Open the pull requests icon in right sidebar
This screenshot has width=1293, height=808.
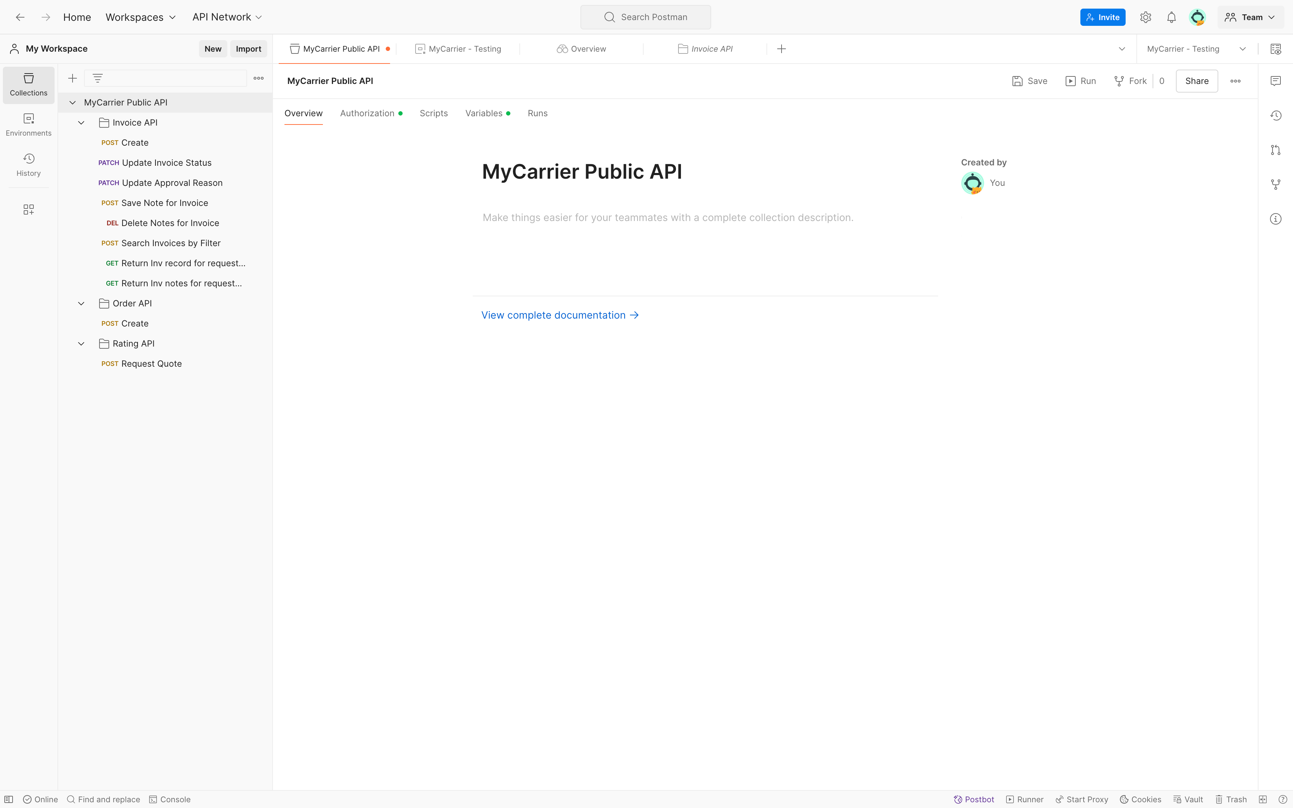point(1275,150)
